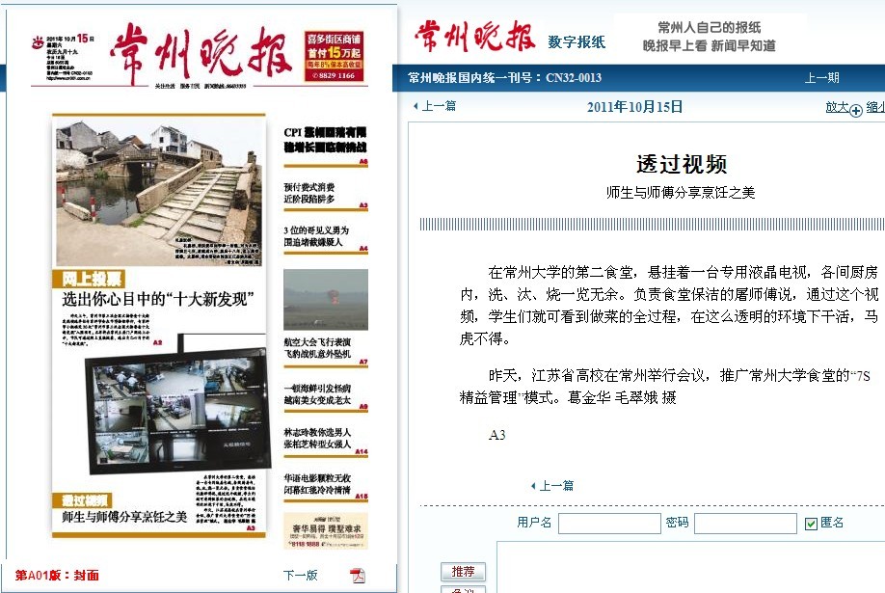
Task: Click the 常州晚报 logo in header
Action: (x=475, y=38)
